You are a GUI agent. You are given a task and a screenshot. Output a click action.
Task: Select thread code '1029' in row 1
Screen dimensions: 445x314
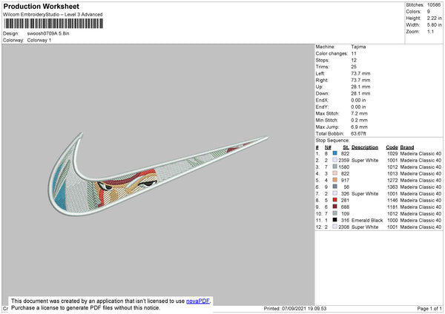pos(392,153)
